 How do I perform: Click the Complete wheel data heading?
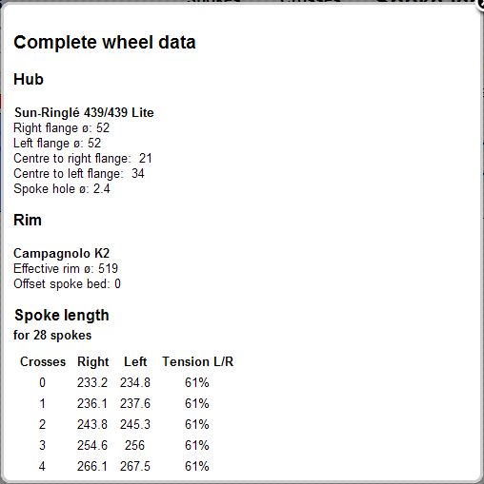[x=105, y=43]
